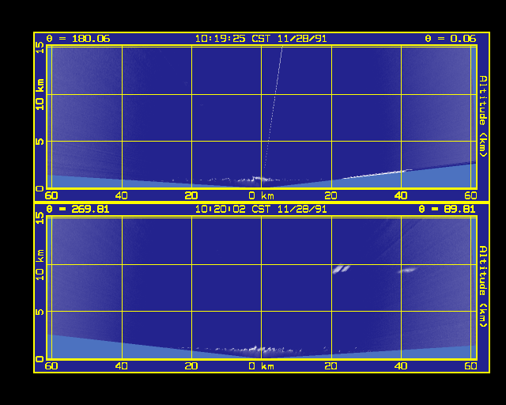Screen dimensions: 506x405
Task: Click upper panel's right-side 60 range label
Action: point(471,195)
